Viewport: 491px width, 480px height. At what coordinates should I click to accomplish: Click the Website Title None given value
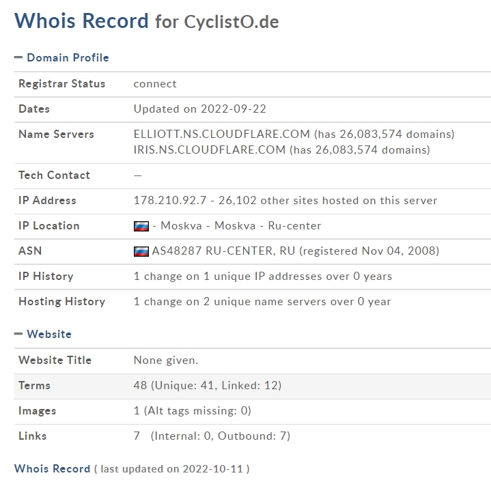[166, 360]
